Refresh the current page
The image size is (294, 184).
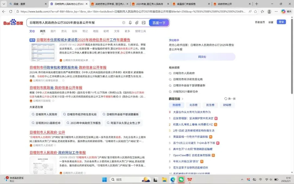click(11, 11)
